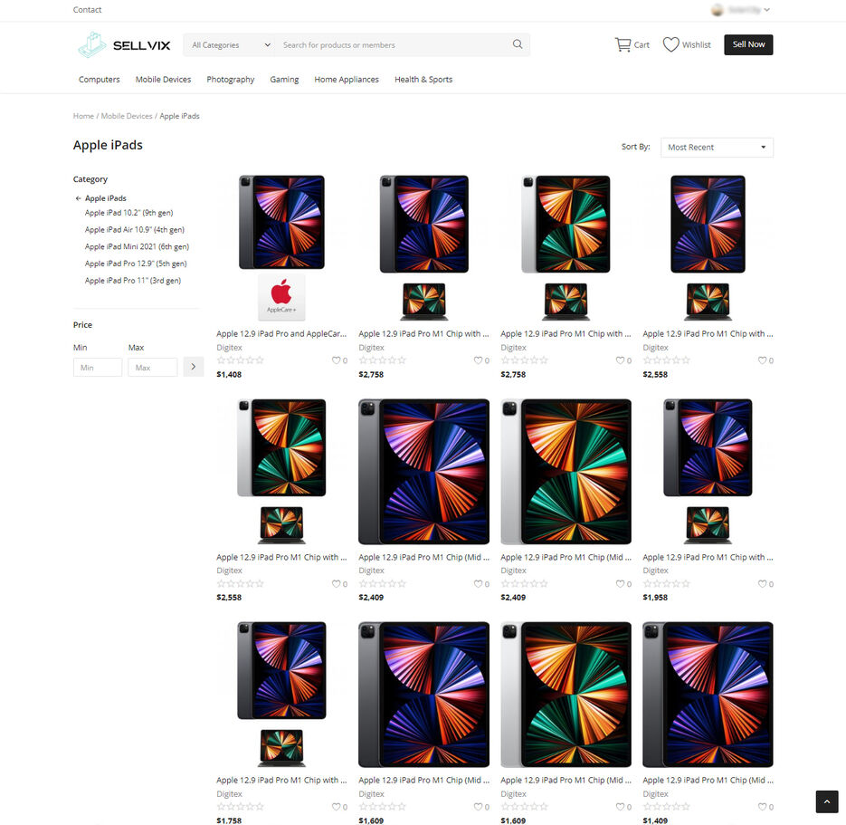Click the heart on the $1,409 iPad Pro

(x=763, y=807)
